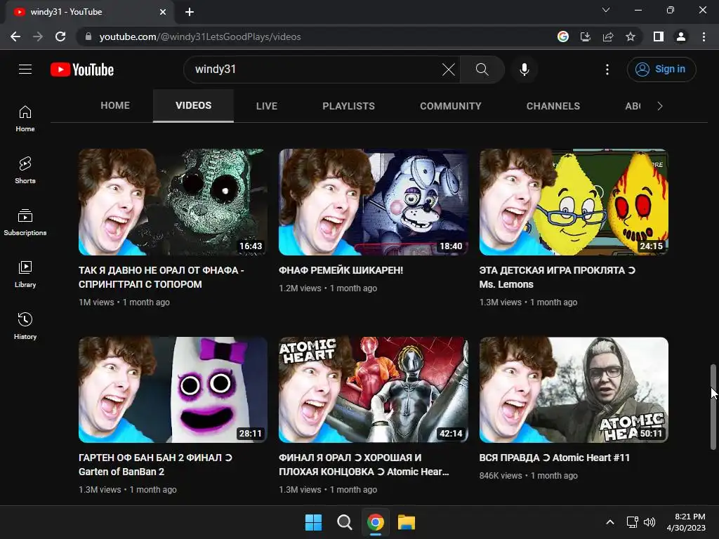Open Subscriptions in sidebar
Image resolution: width=719 pixels, height=539 pixels.
[25, 222]
